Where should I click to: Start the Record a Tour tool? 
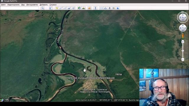click(x=74, y=8)
